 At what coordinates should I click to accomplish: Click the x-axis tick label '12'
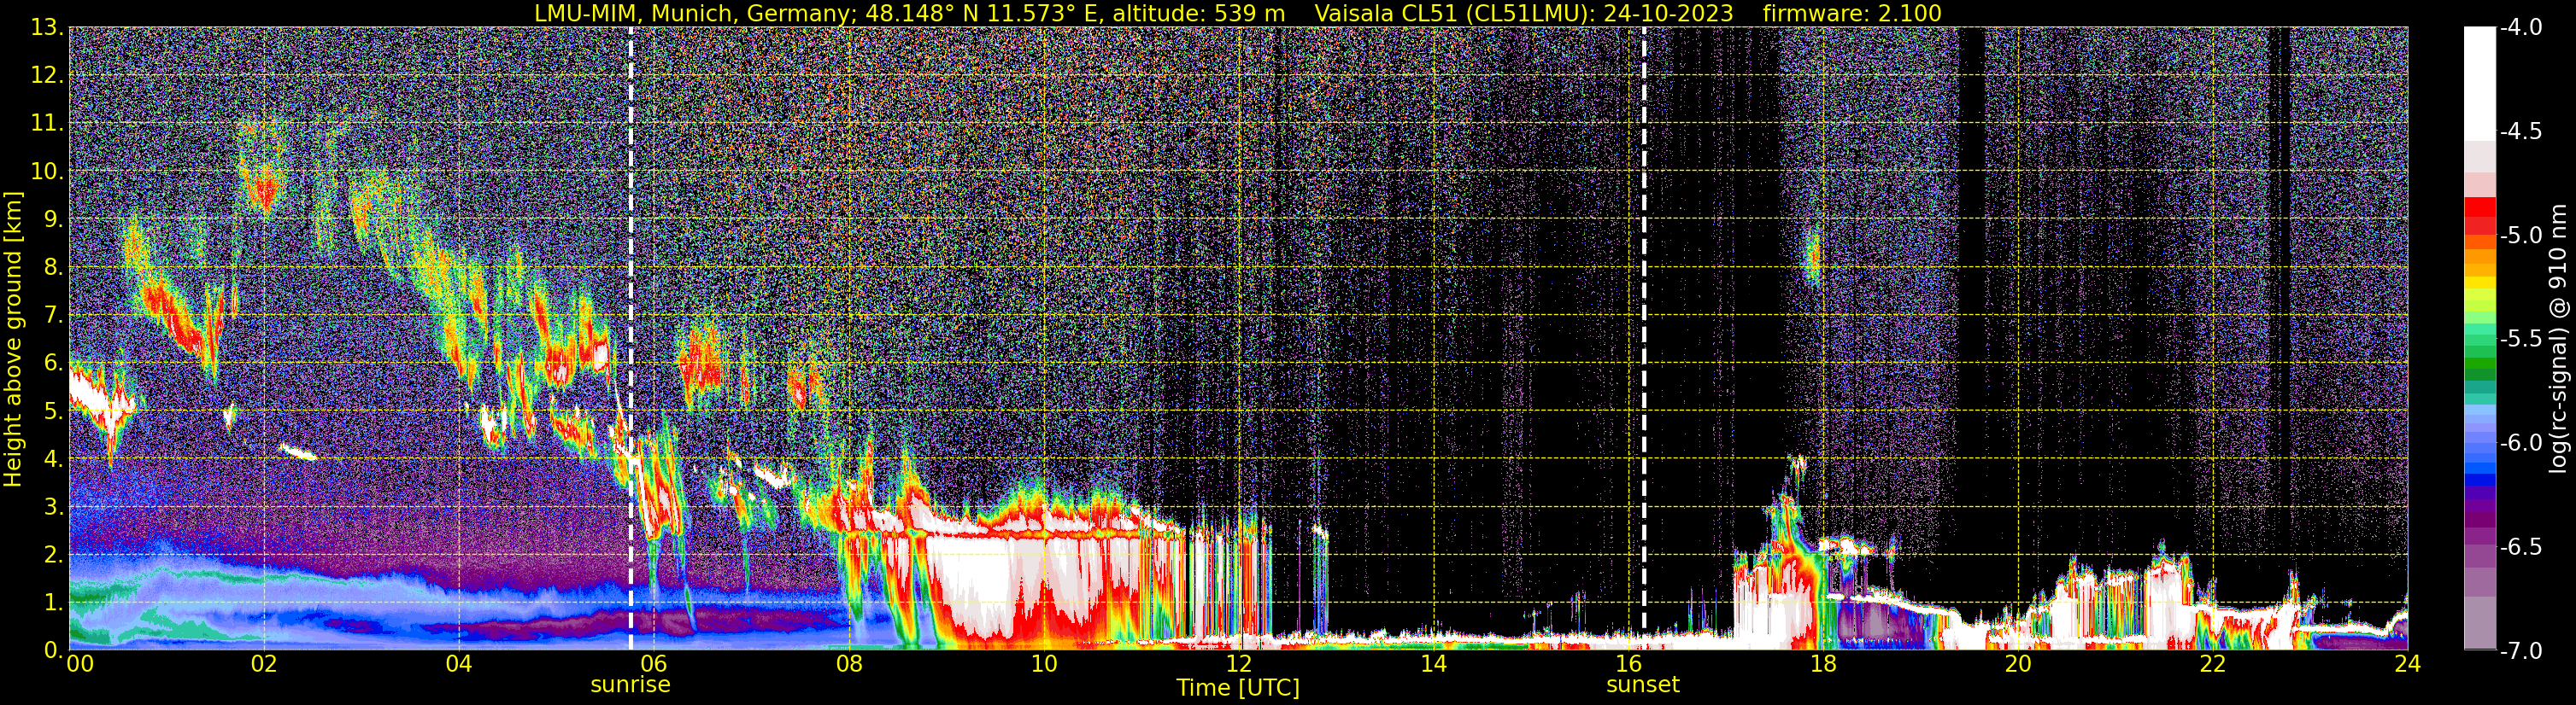click(1239, 664)
